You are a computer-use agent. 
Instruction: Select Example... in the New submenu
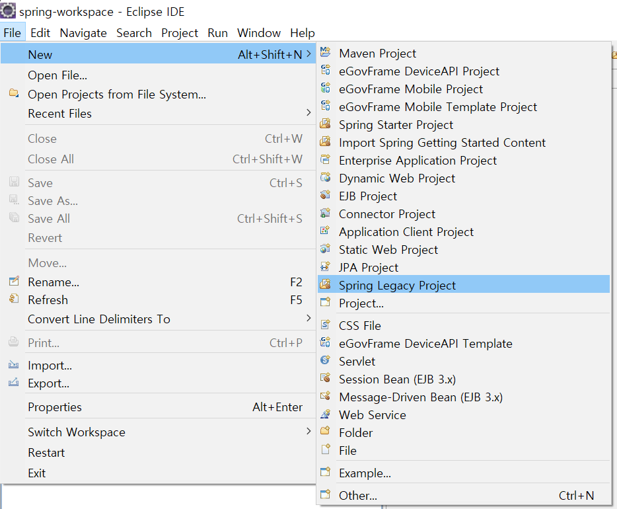coord(464,473)
